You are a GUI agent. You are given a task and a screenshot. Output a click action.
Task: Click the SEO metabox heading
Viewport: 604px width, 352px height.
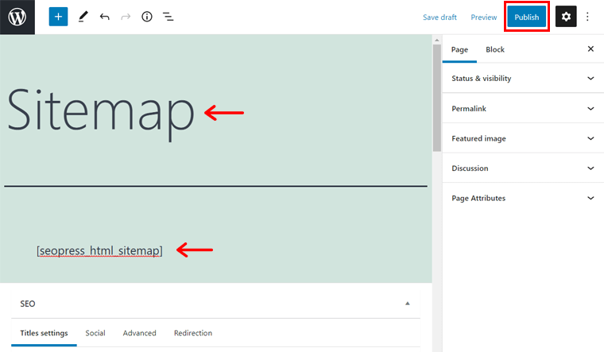click(28, 304)
